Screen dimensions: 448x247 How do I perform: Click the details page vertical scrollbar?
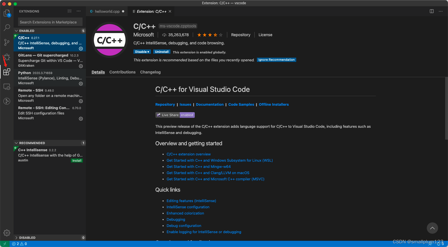pos(446,109)
